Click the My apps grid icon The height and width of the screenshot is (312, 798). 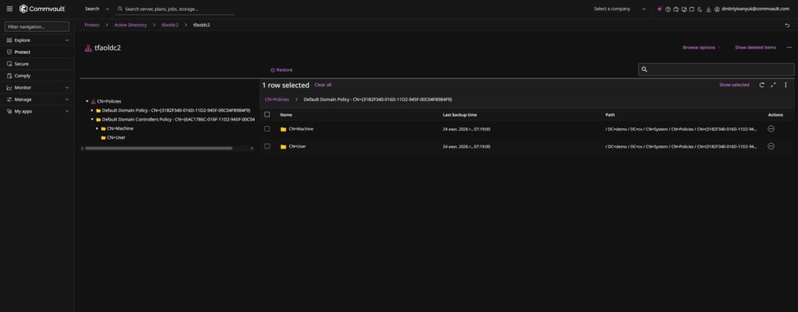tap(9, 110)
